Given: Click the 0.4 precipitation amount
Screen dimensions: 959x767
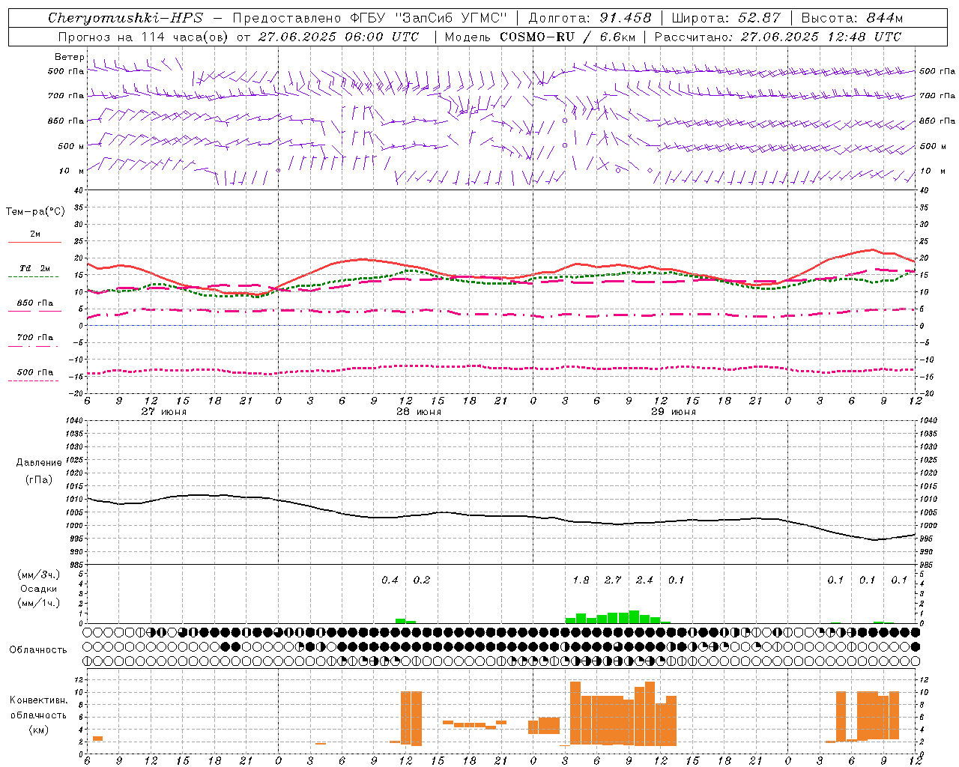Looking at the screenshot, I should [390, 580].
